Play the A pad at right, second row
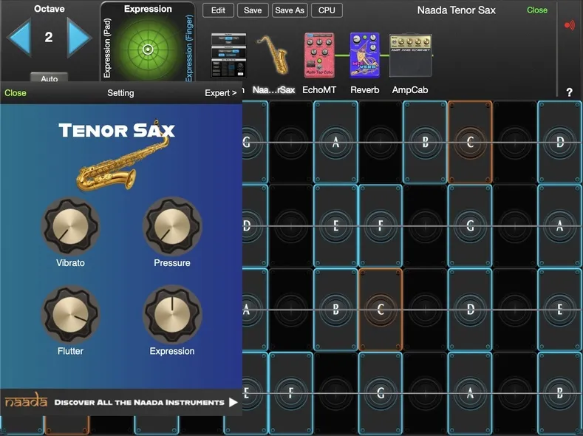 [560, 225]
